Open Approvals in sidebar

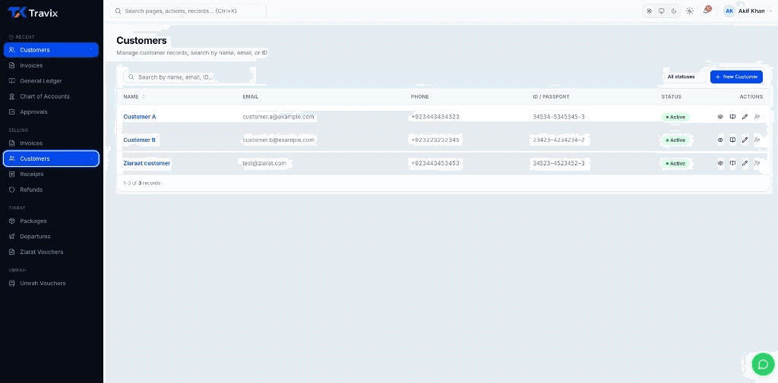(51, 112)
